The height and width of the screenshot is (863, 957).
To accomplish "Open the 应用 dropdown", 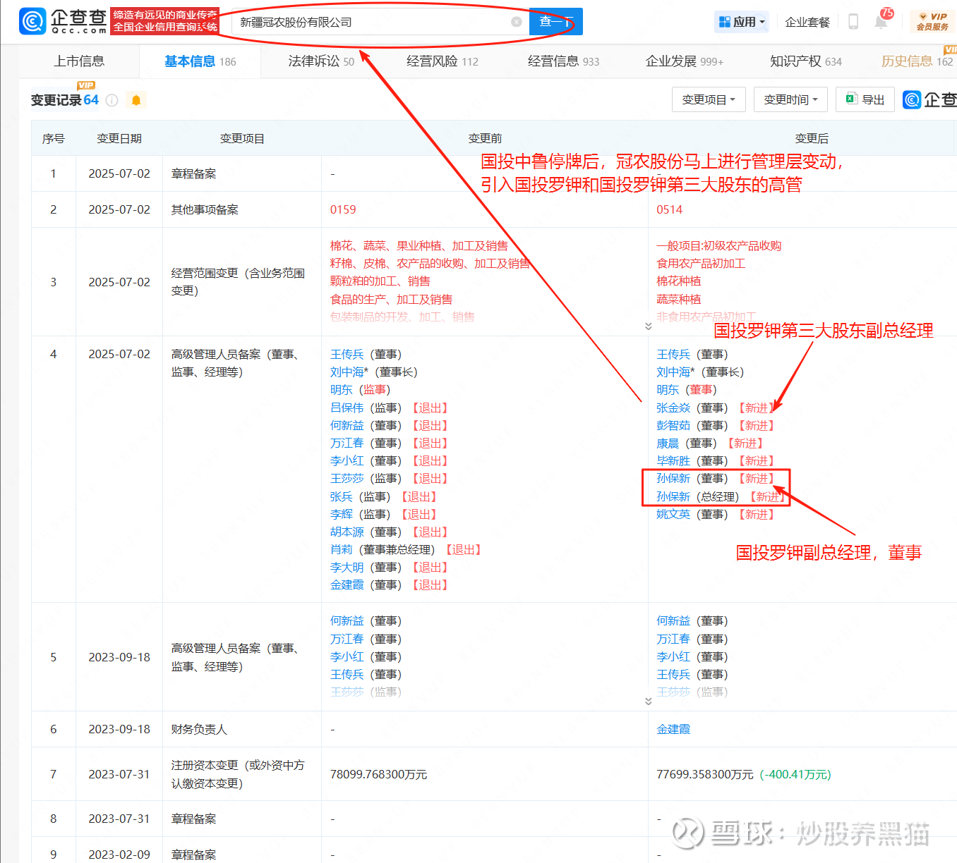I will coord(742,22).
